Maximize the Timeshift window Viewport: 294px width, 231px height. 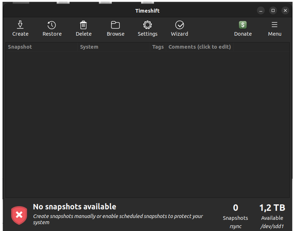click(x=273, y=11)
